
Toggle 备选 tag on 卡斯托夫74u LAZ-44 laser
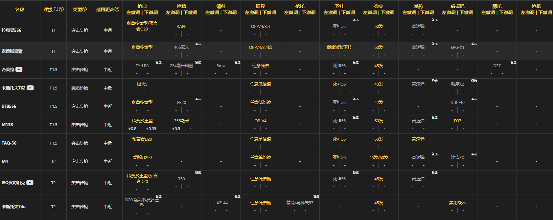(x=237, y=196)
